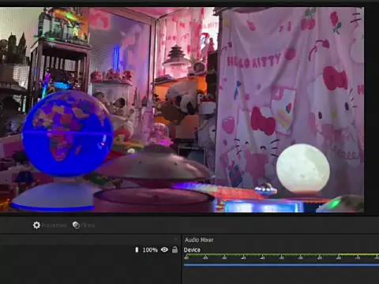Click the 100% battery percentage label
The image size is (379, 284).
[150, 250]
